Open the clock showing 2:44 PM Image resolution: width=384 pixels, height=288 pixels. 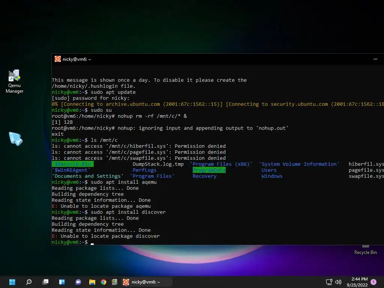tap(357, 282)
